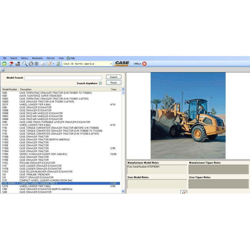
Task: Click in the User Model Notes box
Action: tap(157, 184)
